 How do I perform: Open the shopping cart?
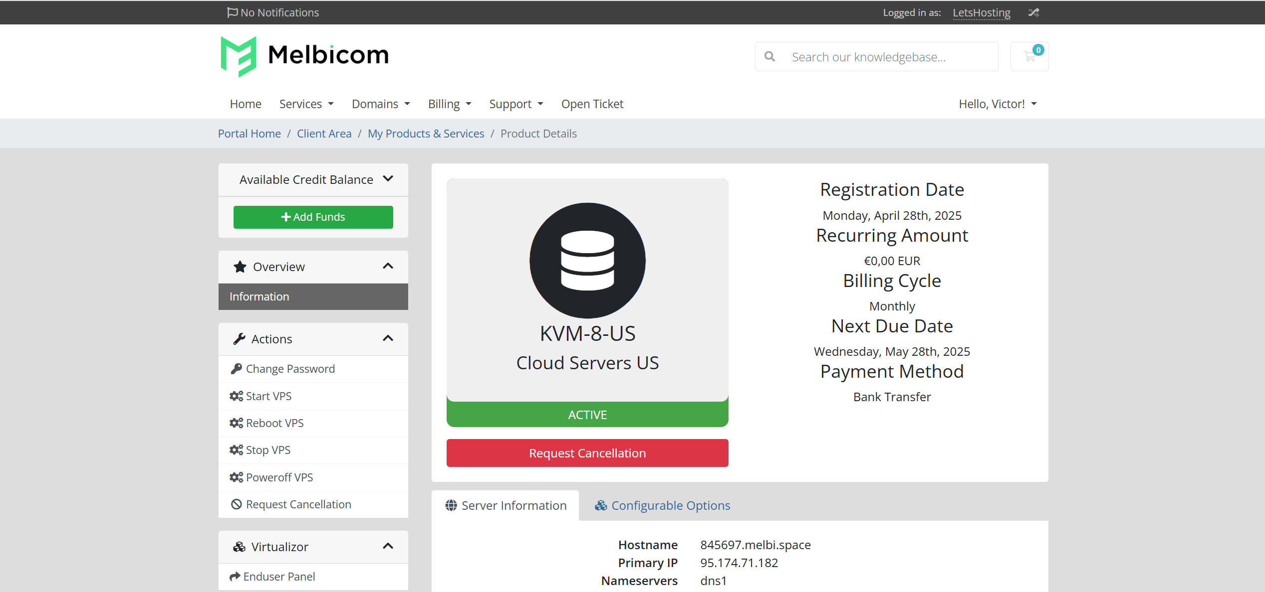1029,57
